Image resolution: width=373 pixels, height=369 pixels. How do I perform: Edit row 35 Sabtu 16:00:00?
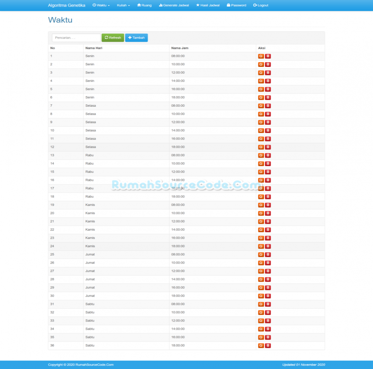tap(261, 337)
